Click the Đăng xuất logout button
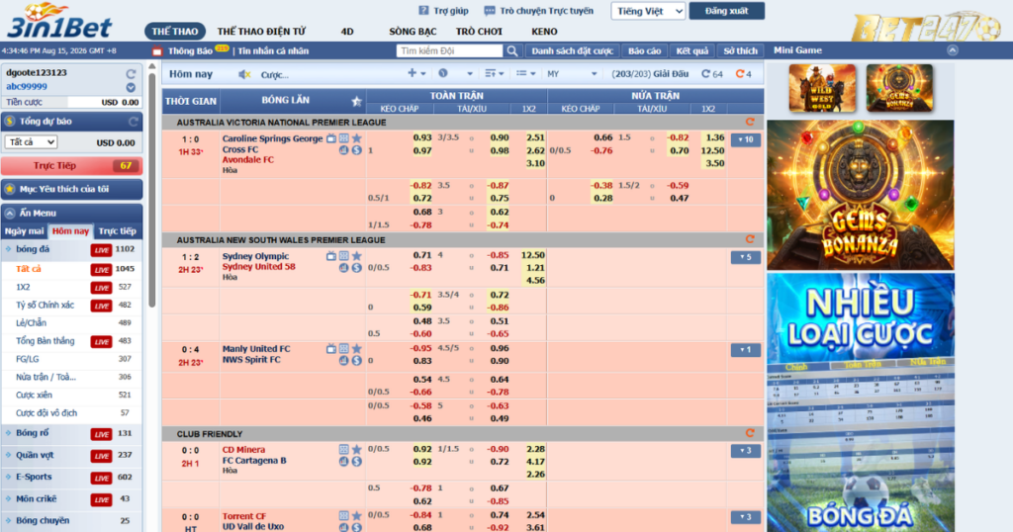 tap(727, 11)
